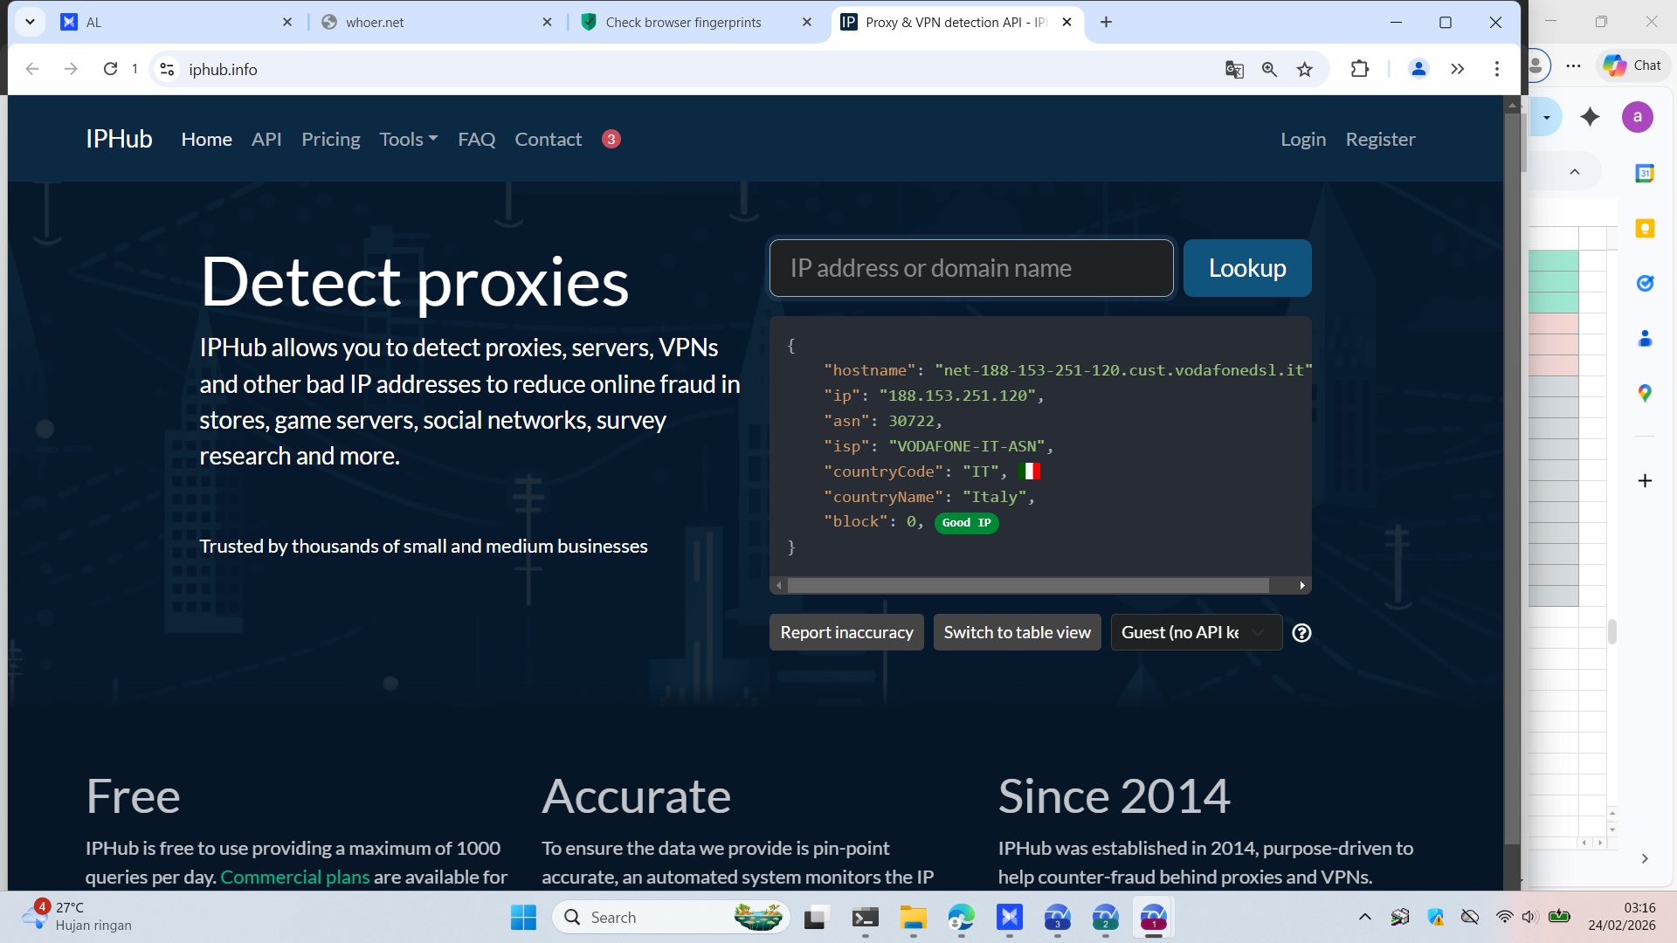The height and width of the screenshot is (943, 1677).
Task: Follow the Commercial plans link
Action: [x=294, y=877]
